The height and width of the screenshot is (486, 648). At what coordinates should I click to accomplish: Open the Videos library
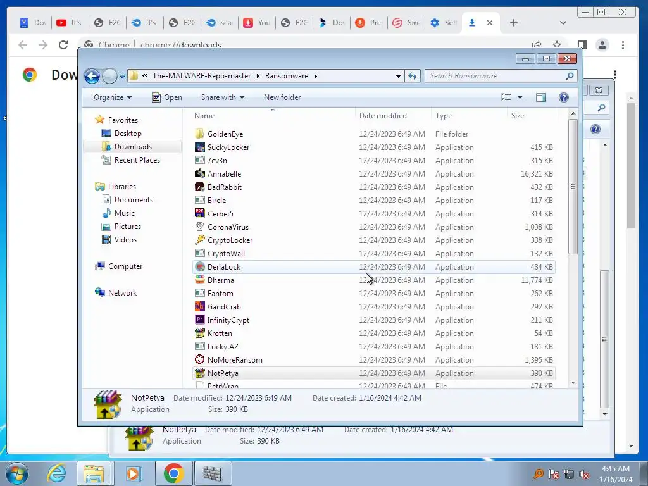(125, 240)
